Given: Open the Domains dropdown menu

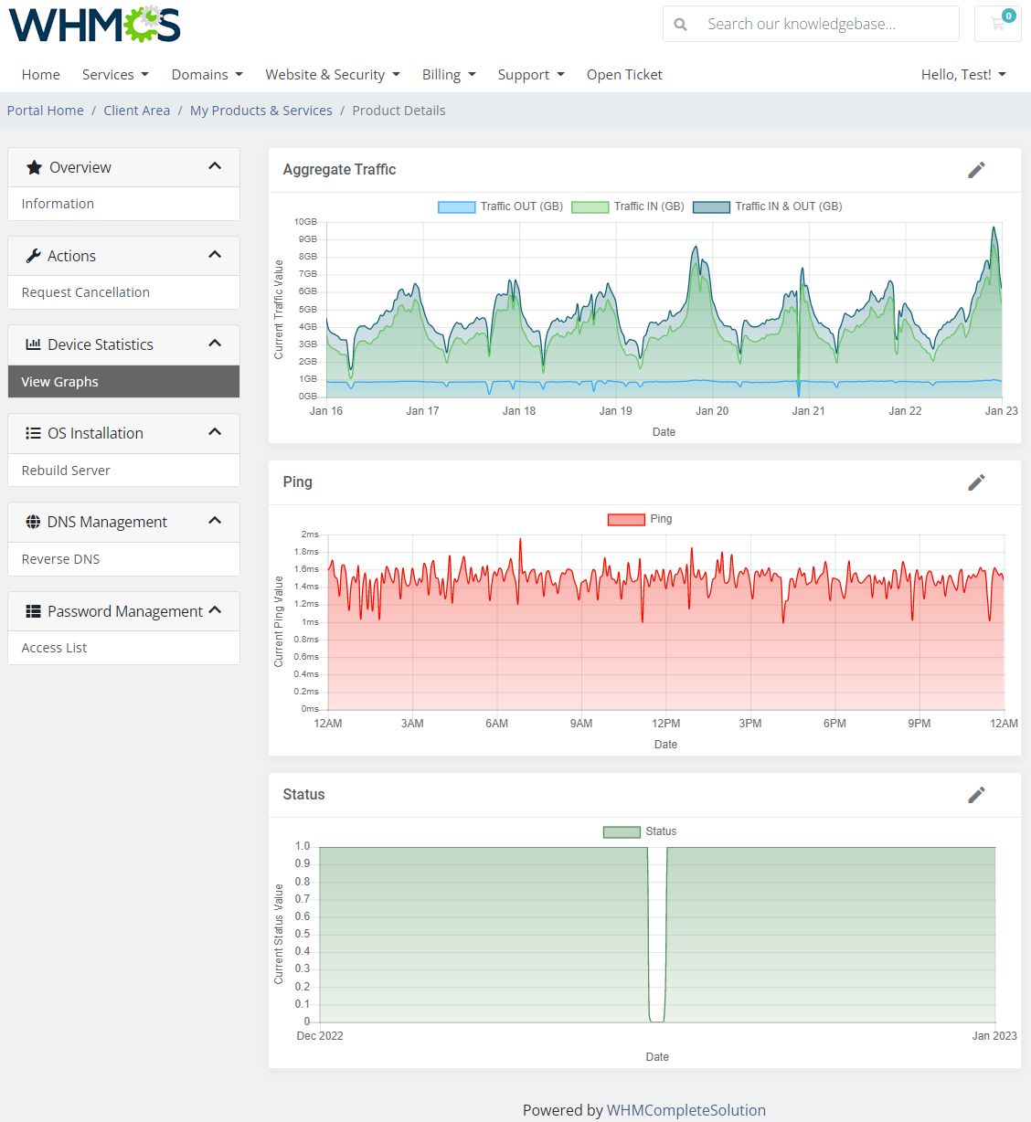Looking at the screenshot, I should pyautogui.click(x=207, y=75).
